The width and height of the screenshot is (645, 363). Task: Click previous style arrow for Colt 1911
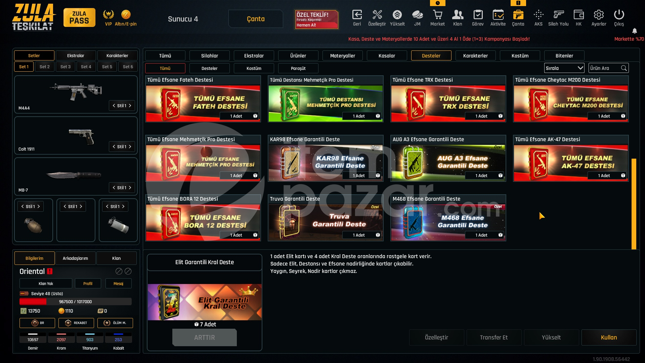[x=114, y=147]
